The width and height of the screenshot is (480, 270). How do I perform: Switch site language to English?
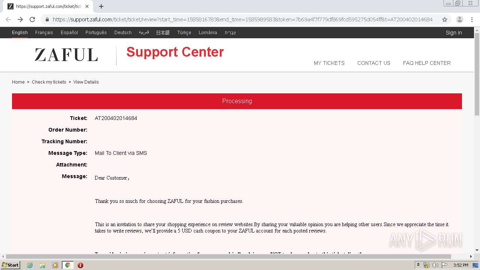click(x=20, y=33)
